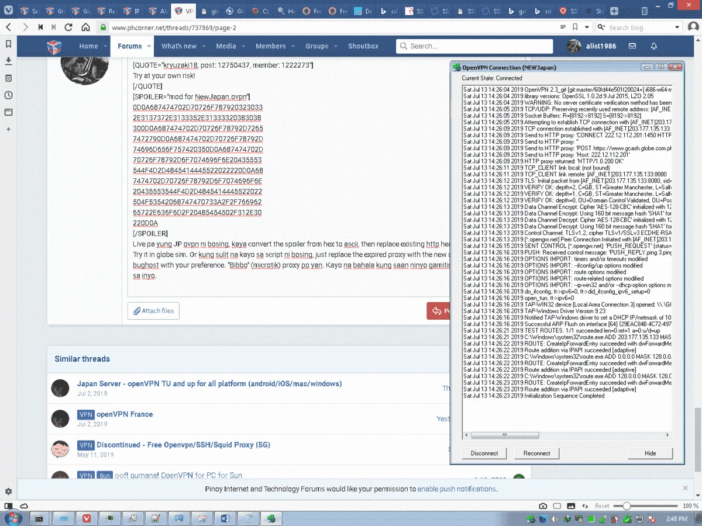The width and height of the screenshot is (702, 526).
Task: Reload the phcorner page
Action: coord(68,27)
